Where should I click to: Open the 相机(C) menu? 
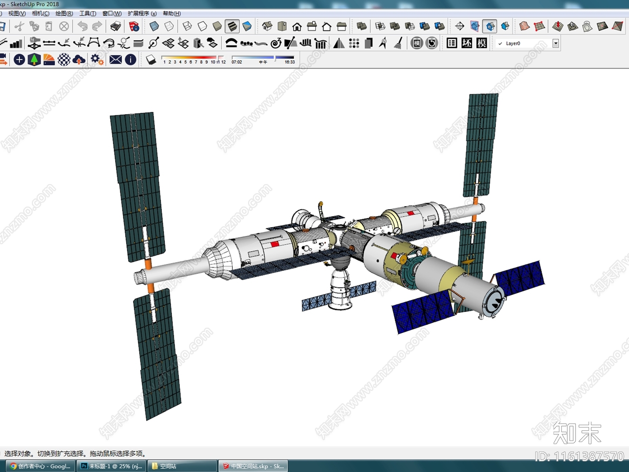(x=40, y=13)
